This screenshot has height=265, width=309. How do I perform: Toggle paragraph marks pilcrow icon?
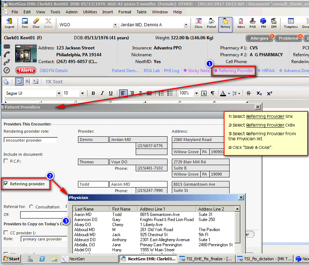point(212,93)
